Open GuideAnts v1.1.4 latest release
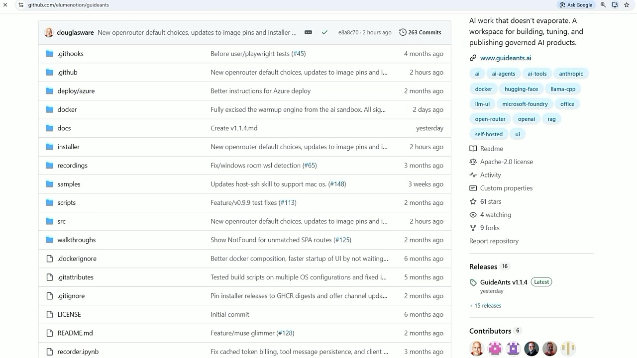The image size is (637, 358). (504, 282)
